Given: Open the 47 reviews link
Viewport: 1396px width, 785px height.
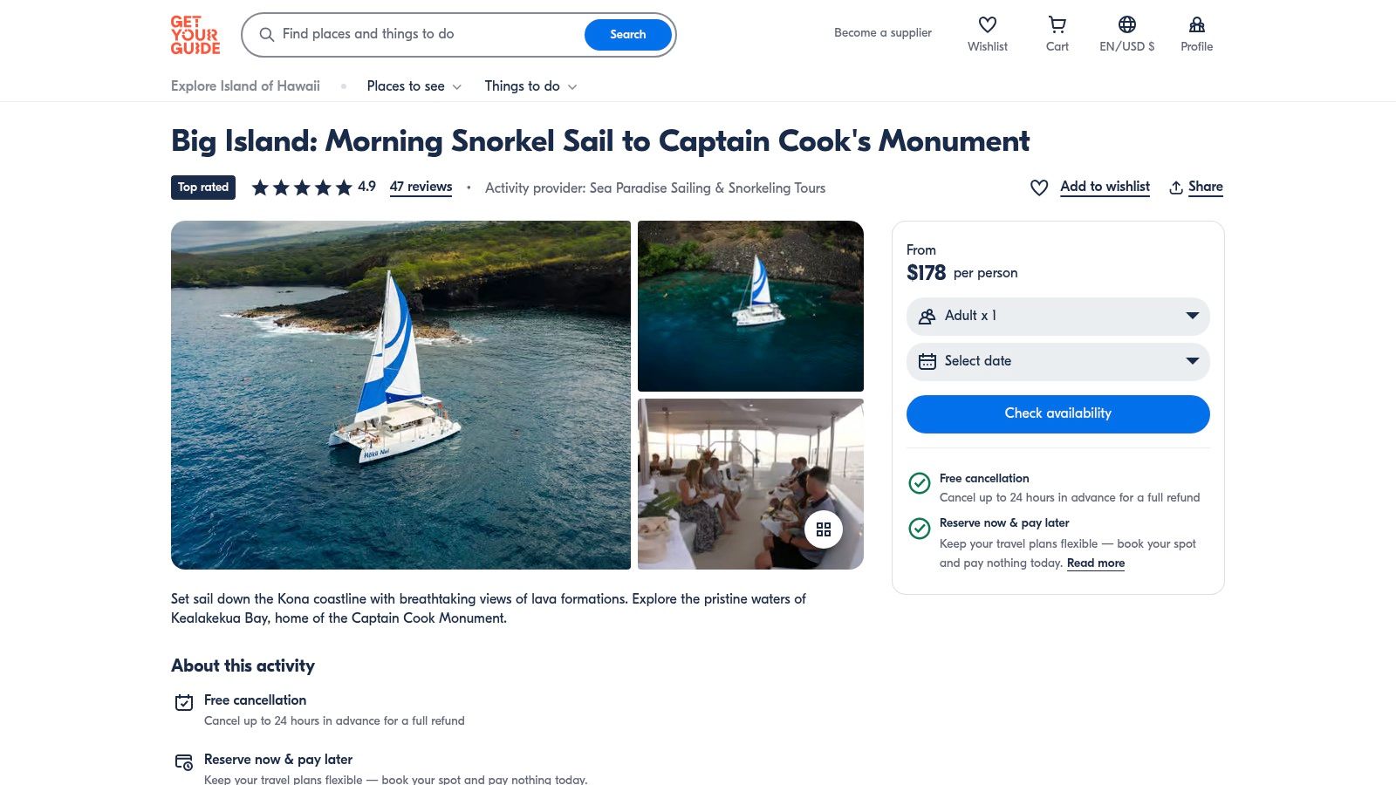Looking at the screenshot, I should (x=421, y=187).
